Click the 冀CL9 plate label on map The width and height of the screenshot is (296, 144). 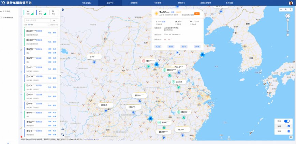(179, 67)
